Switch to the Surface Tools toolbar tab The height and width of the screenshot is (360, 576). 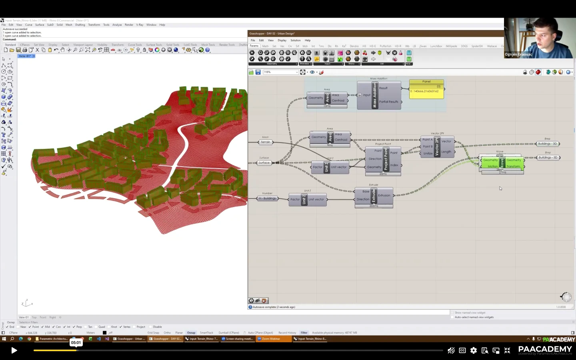point(154,45)
